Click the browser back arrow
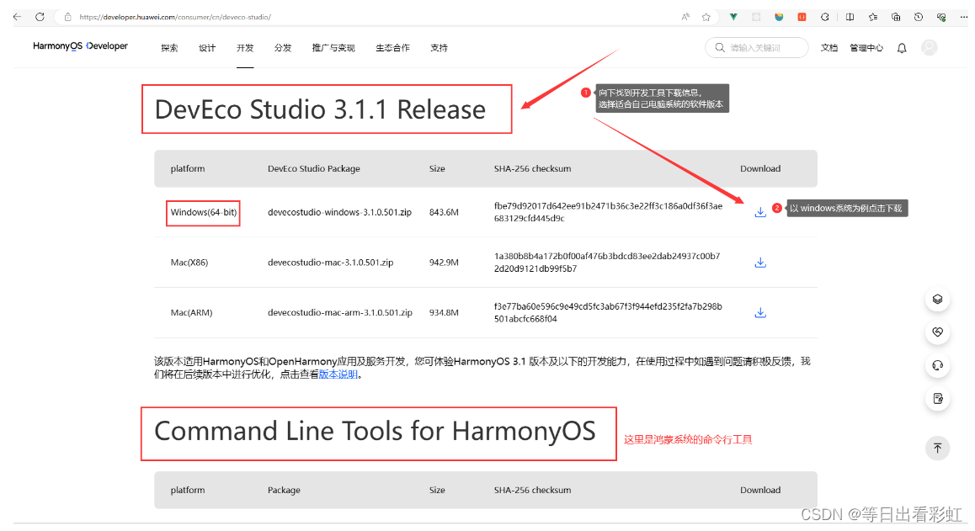Screen dimensions: 975x531 point(18,17)
